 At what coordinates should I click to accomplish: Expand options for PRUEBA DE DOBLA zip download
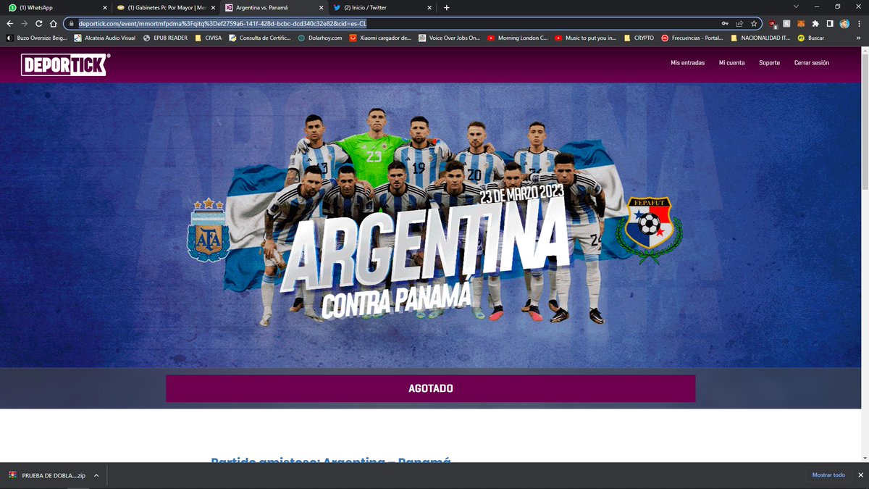(96, 475)
